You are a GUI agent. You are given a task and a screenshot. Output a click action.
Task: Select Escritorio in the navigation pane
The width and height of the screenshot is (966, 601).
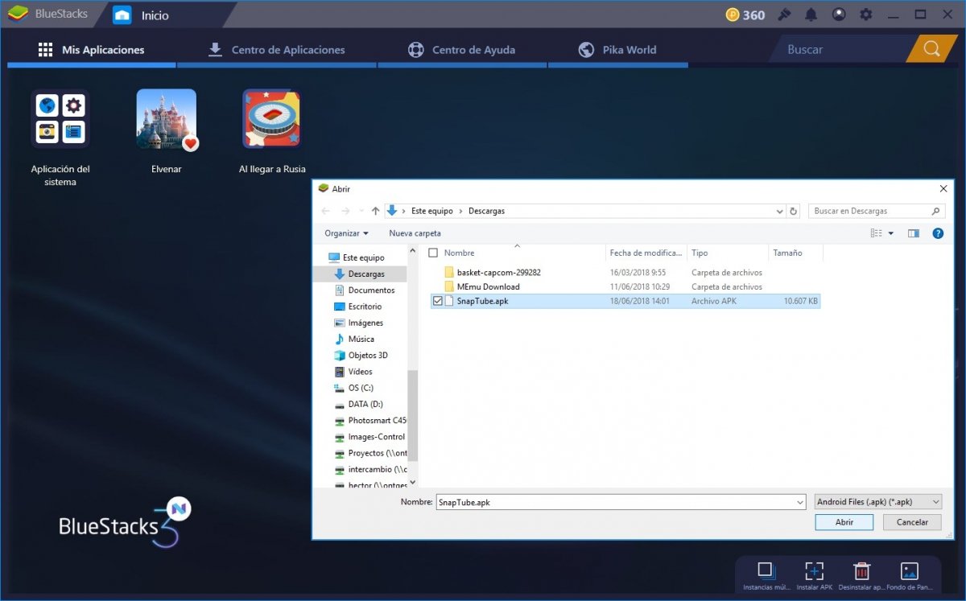[365, 307]
